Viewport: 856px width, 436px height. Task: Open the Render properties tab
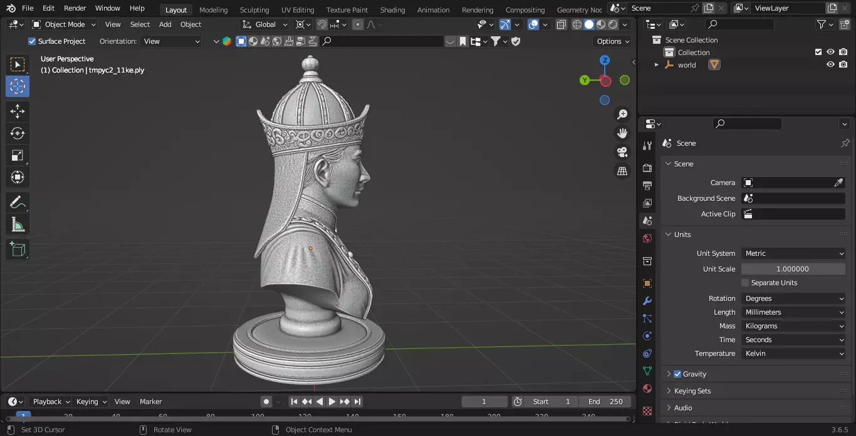pos(647,168)
